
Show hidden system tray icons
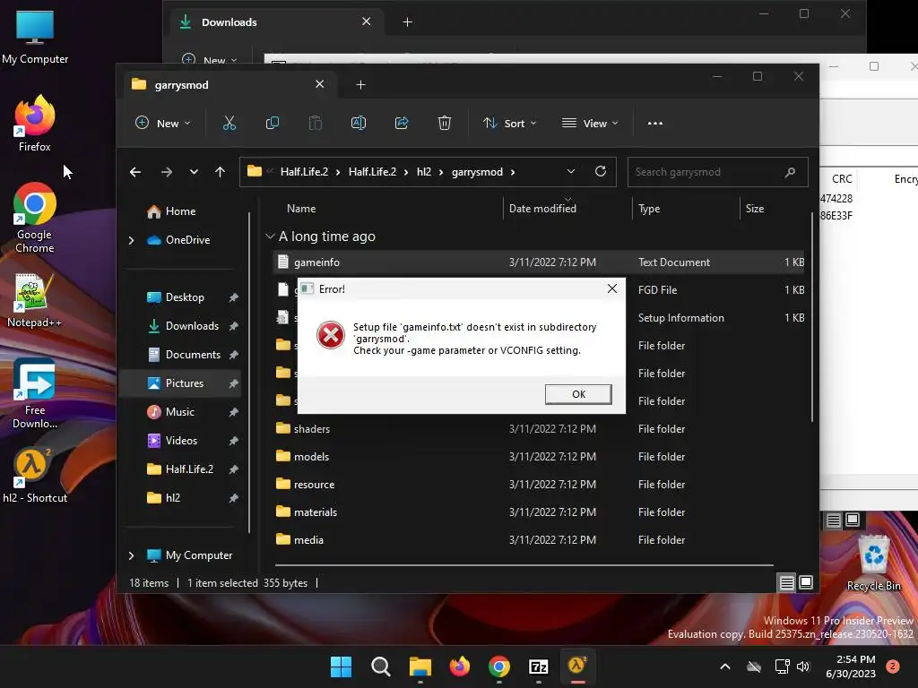pos(724,666)
